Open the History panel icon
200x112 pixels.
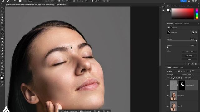point(163,7)
